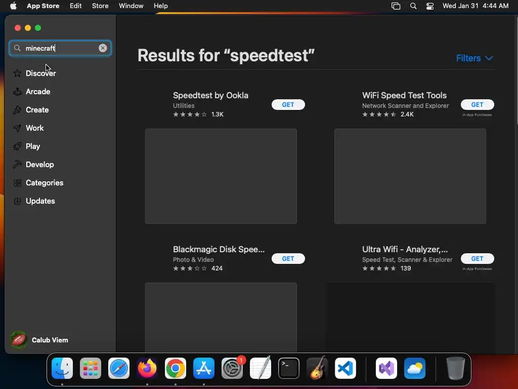Image resolution: width=518 pixels, height=389 pixels.
Task: Open Visual Studio Code from the Dock
Action: (346, 368)
